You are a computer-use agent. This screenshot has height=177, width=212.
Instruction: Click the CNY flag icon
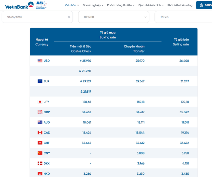(x=40, y=153)
